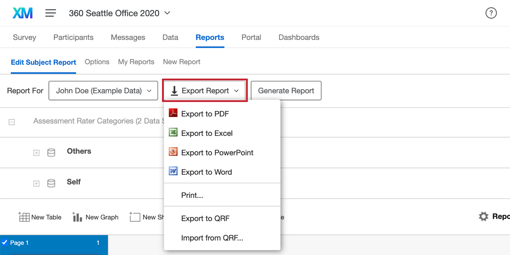
Task: Click the XM logo
Action: (x=22, y=13)
